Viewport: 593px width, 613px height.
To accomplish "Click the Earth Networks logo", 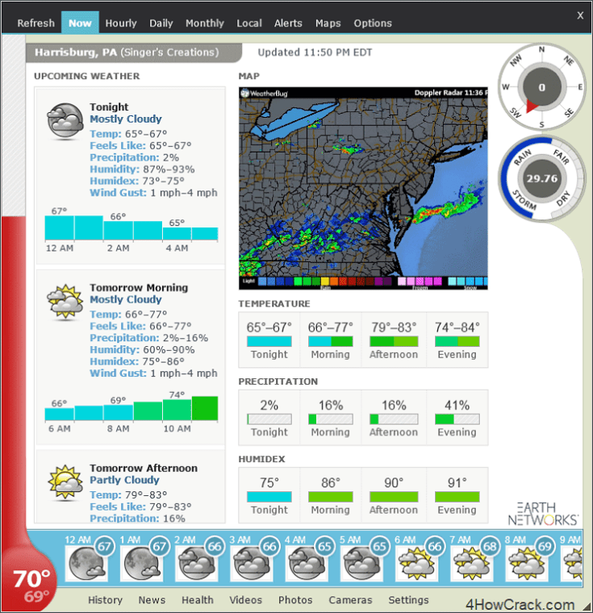I will [543, 513].
